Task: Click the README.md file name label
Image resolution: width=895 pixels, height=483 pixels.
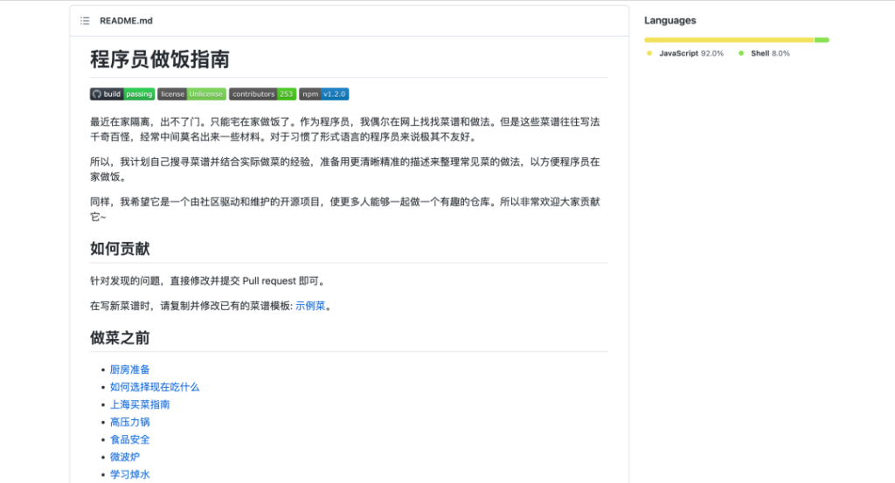Action: (126, 21)
